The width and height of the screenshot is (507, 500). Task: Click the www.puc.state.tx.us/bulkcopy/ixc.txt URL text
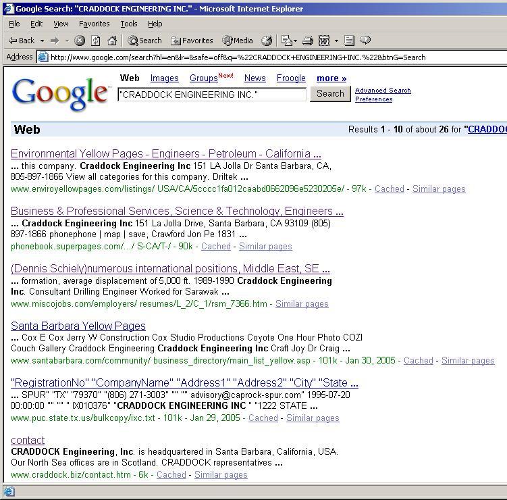[x=83, y=418]
